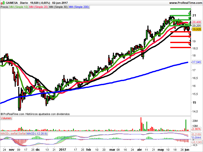This screenshot has width=203, height=152.
Task: Click the jun month marker on time axis
Action: pyautogui.click(x=187, y=150)
